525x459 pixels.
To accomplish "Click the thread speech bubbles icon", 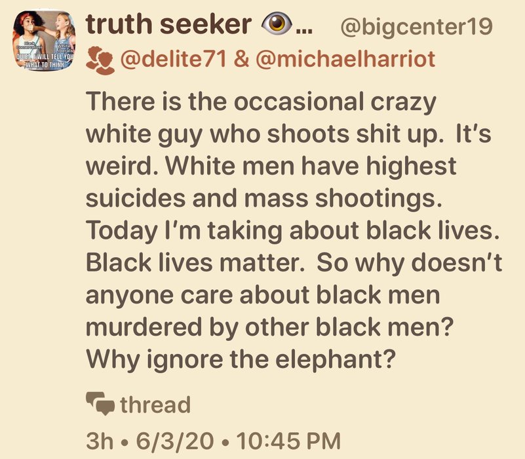I will pos(100,404).
